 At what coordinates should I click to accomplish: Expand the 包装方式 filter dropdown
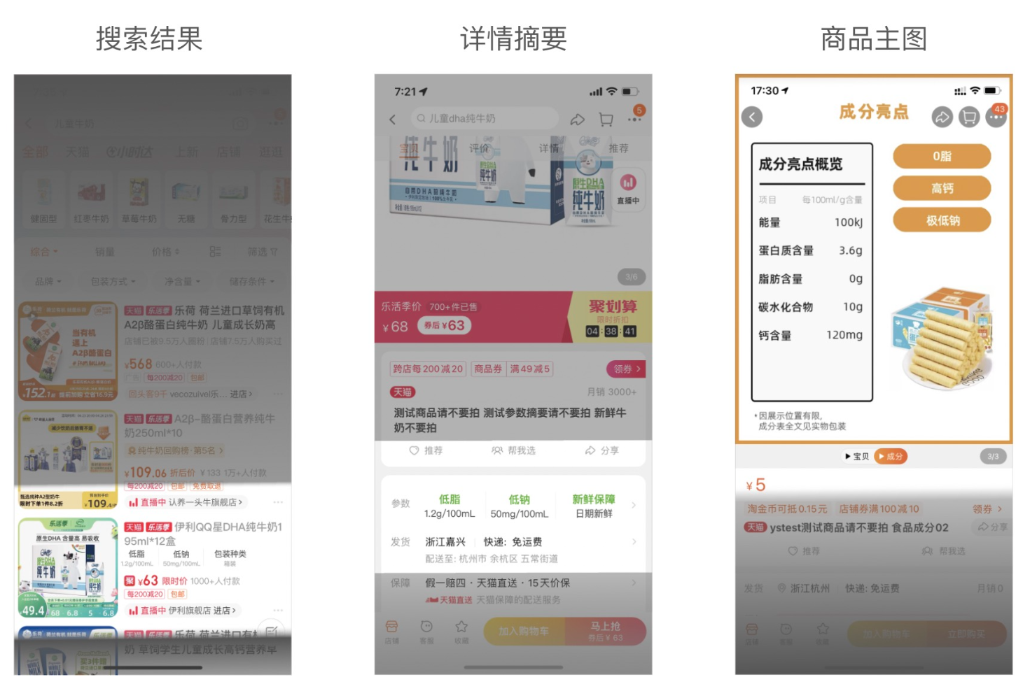coord(113,281)
